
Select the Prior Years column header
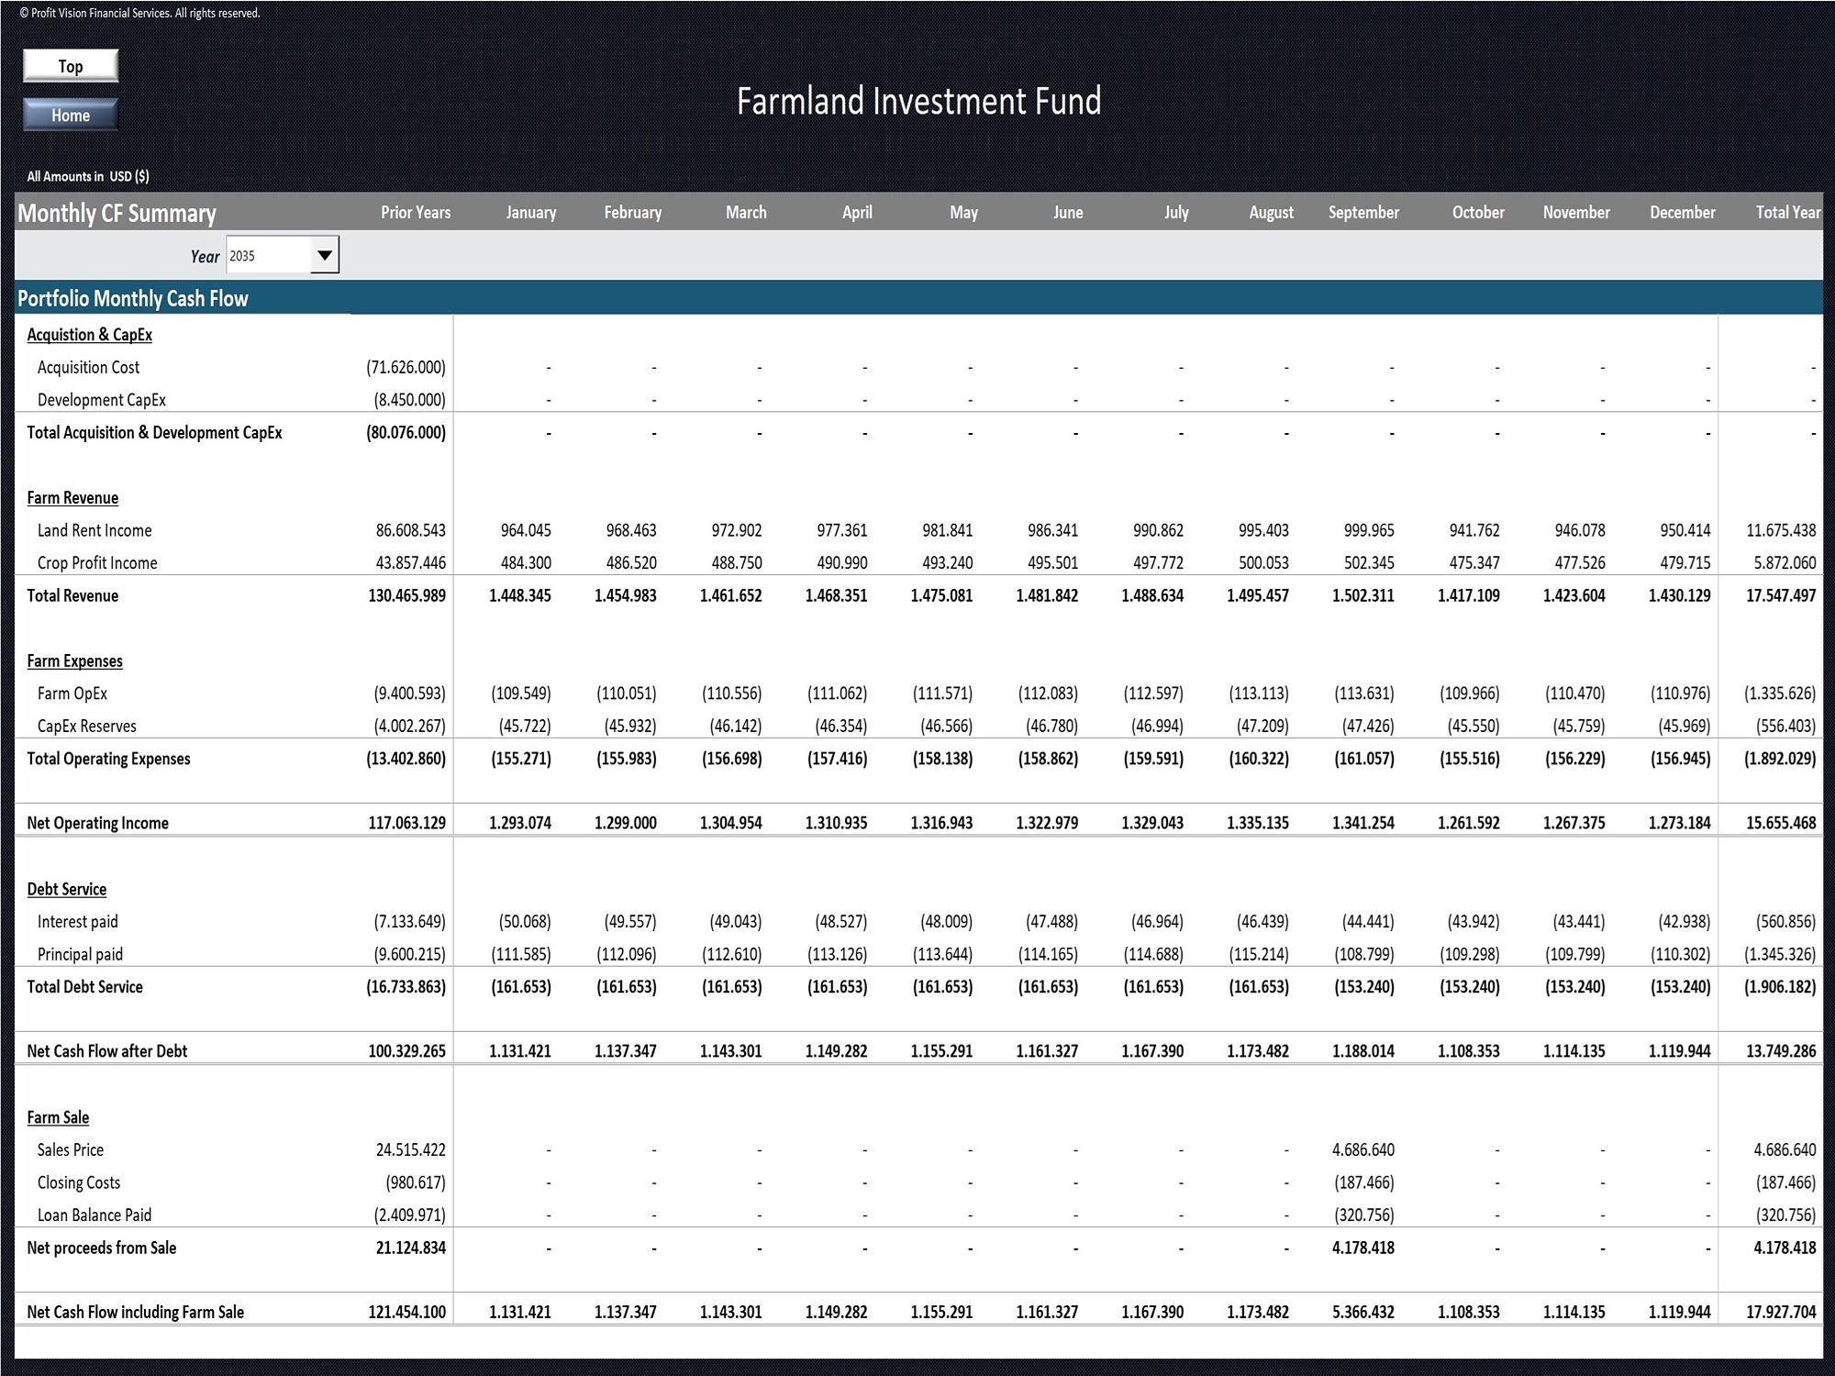[416, 212]
